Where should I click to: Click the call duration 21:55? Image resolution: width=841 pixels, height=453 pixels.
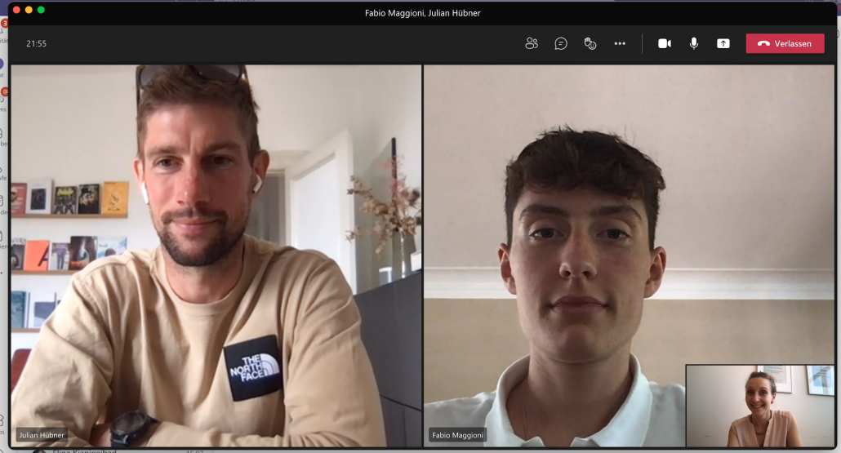(x=37, y=43)
